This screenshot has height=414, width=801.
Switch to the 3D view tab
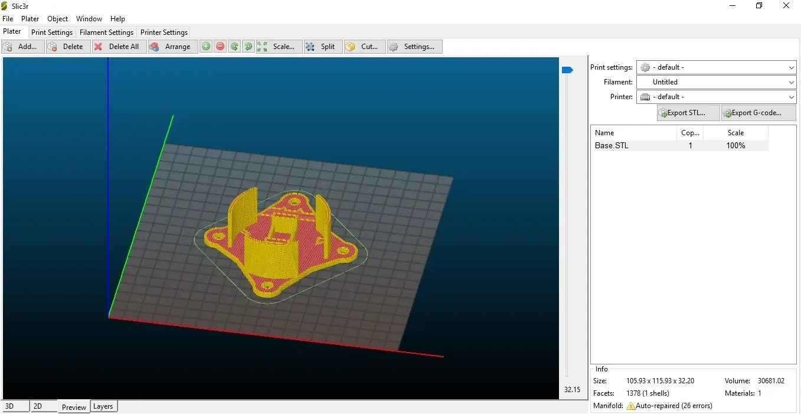15,406
